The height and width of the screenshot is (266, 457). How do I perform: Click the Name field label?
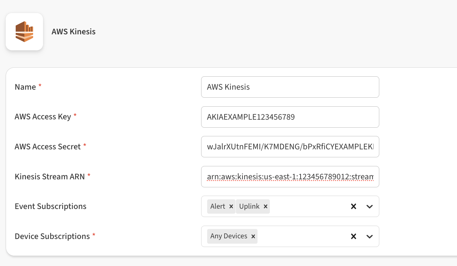25,87
